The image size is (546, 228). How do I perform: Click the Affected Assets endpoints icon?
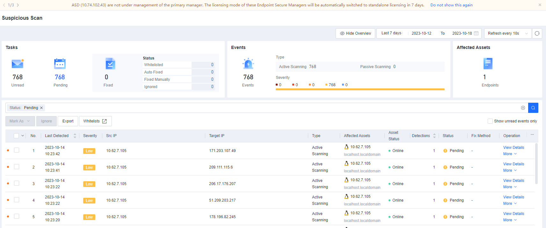coord(488,64)
